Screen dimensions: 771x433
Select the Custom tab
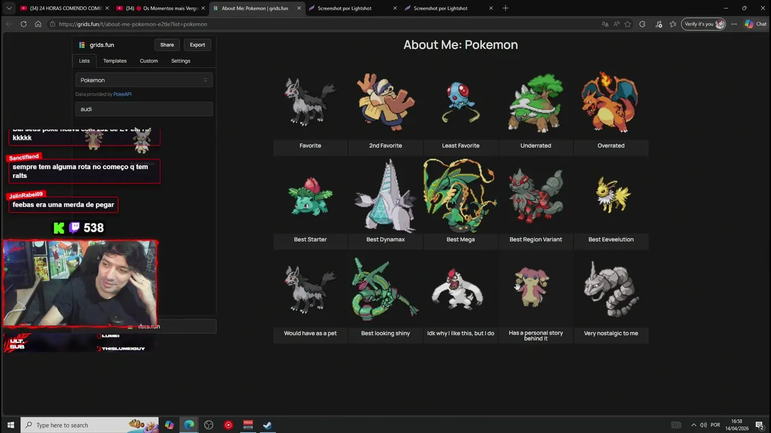149,61
